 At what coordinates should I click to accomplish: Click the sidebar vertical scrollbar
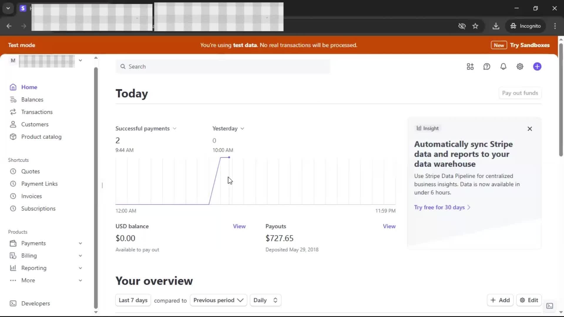tap(96, 188)
